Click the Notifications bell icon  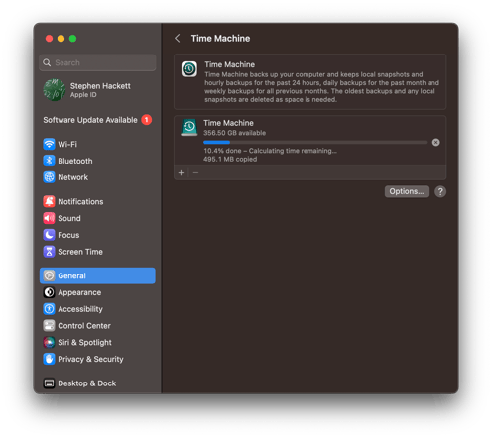(49, 201)
